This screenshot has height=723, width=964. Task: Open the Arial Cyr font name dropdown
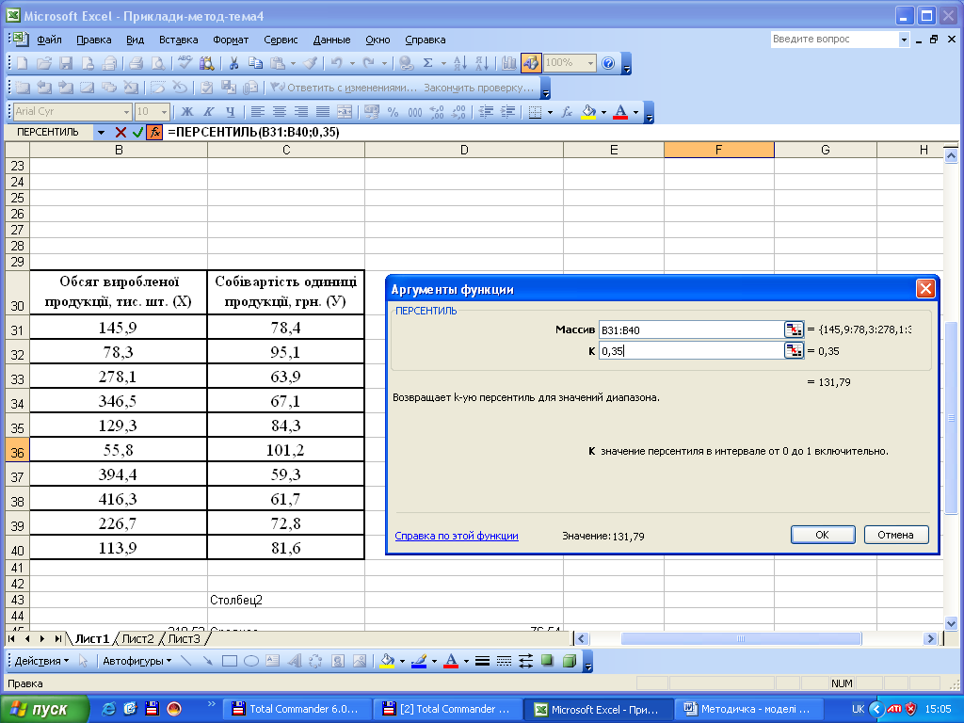coord(127,112)
